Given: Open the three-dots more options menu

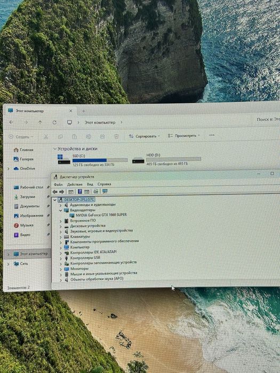Looking at the screenshot, I should point(212,135).
